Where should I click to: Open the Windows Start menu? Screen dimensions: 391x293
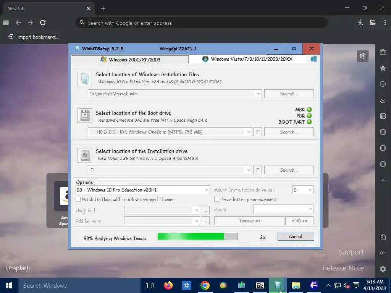click(x=9, y=285)
